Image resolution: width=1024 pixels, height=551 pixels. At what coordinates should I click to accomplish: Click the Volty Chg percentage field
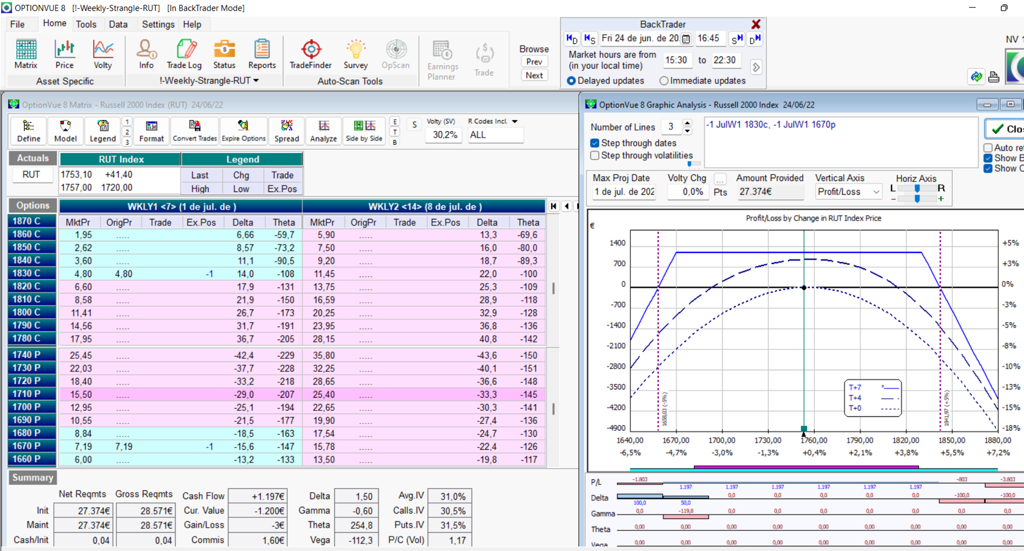pos(688,192)
